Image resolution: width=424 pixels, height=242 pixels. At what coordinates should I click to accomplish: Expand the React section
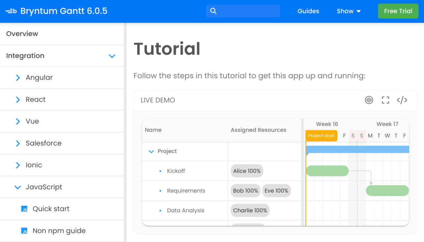click(18, 99)
